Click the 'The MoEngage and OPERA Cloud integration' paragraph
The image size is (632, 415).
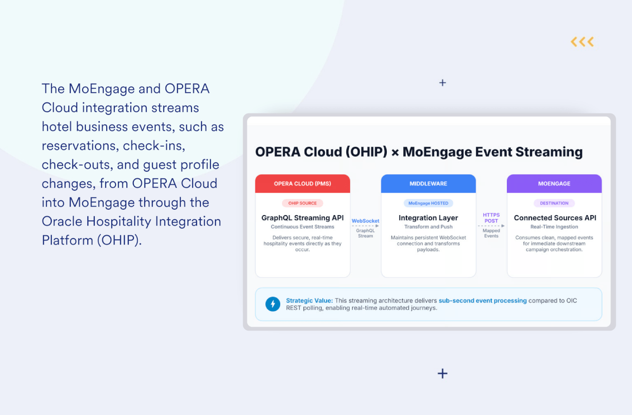pos(133,164)
